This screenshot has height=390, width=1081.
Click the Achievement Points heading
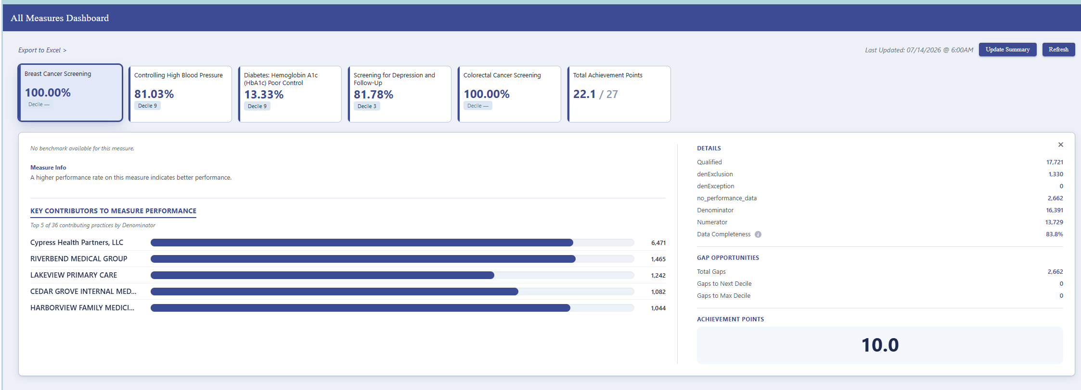pos(730,319)
